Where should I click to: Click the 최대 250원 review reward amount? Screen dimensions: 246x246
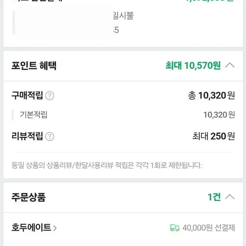tap(214, 136)
